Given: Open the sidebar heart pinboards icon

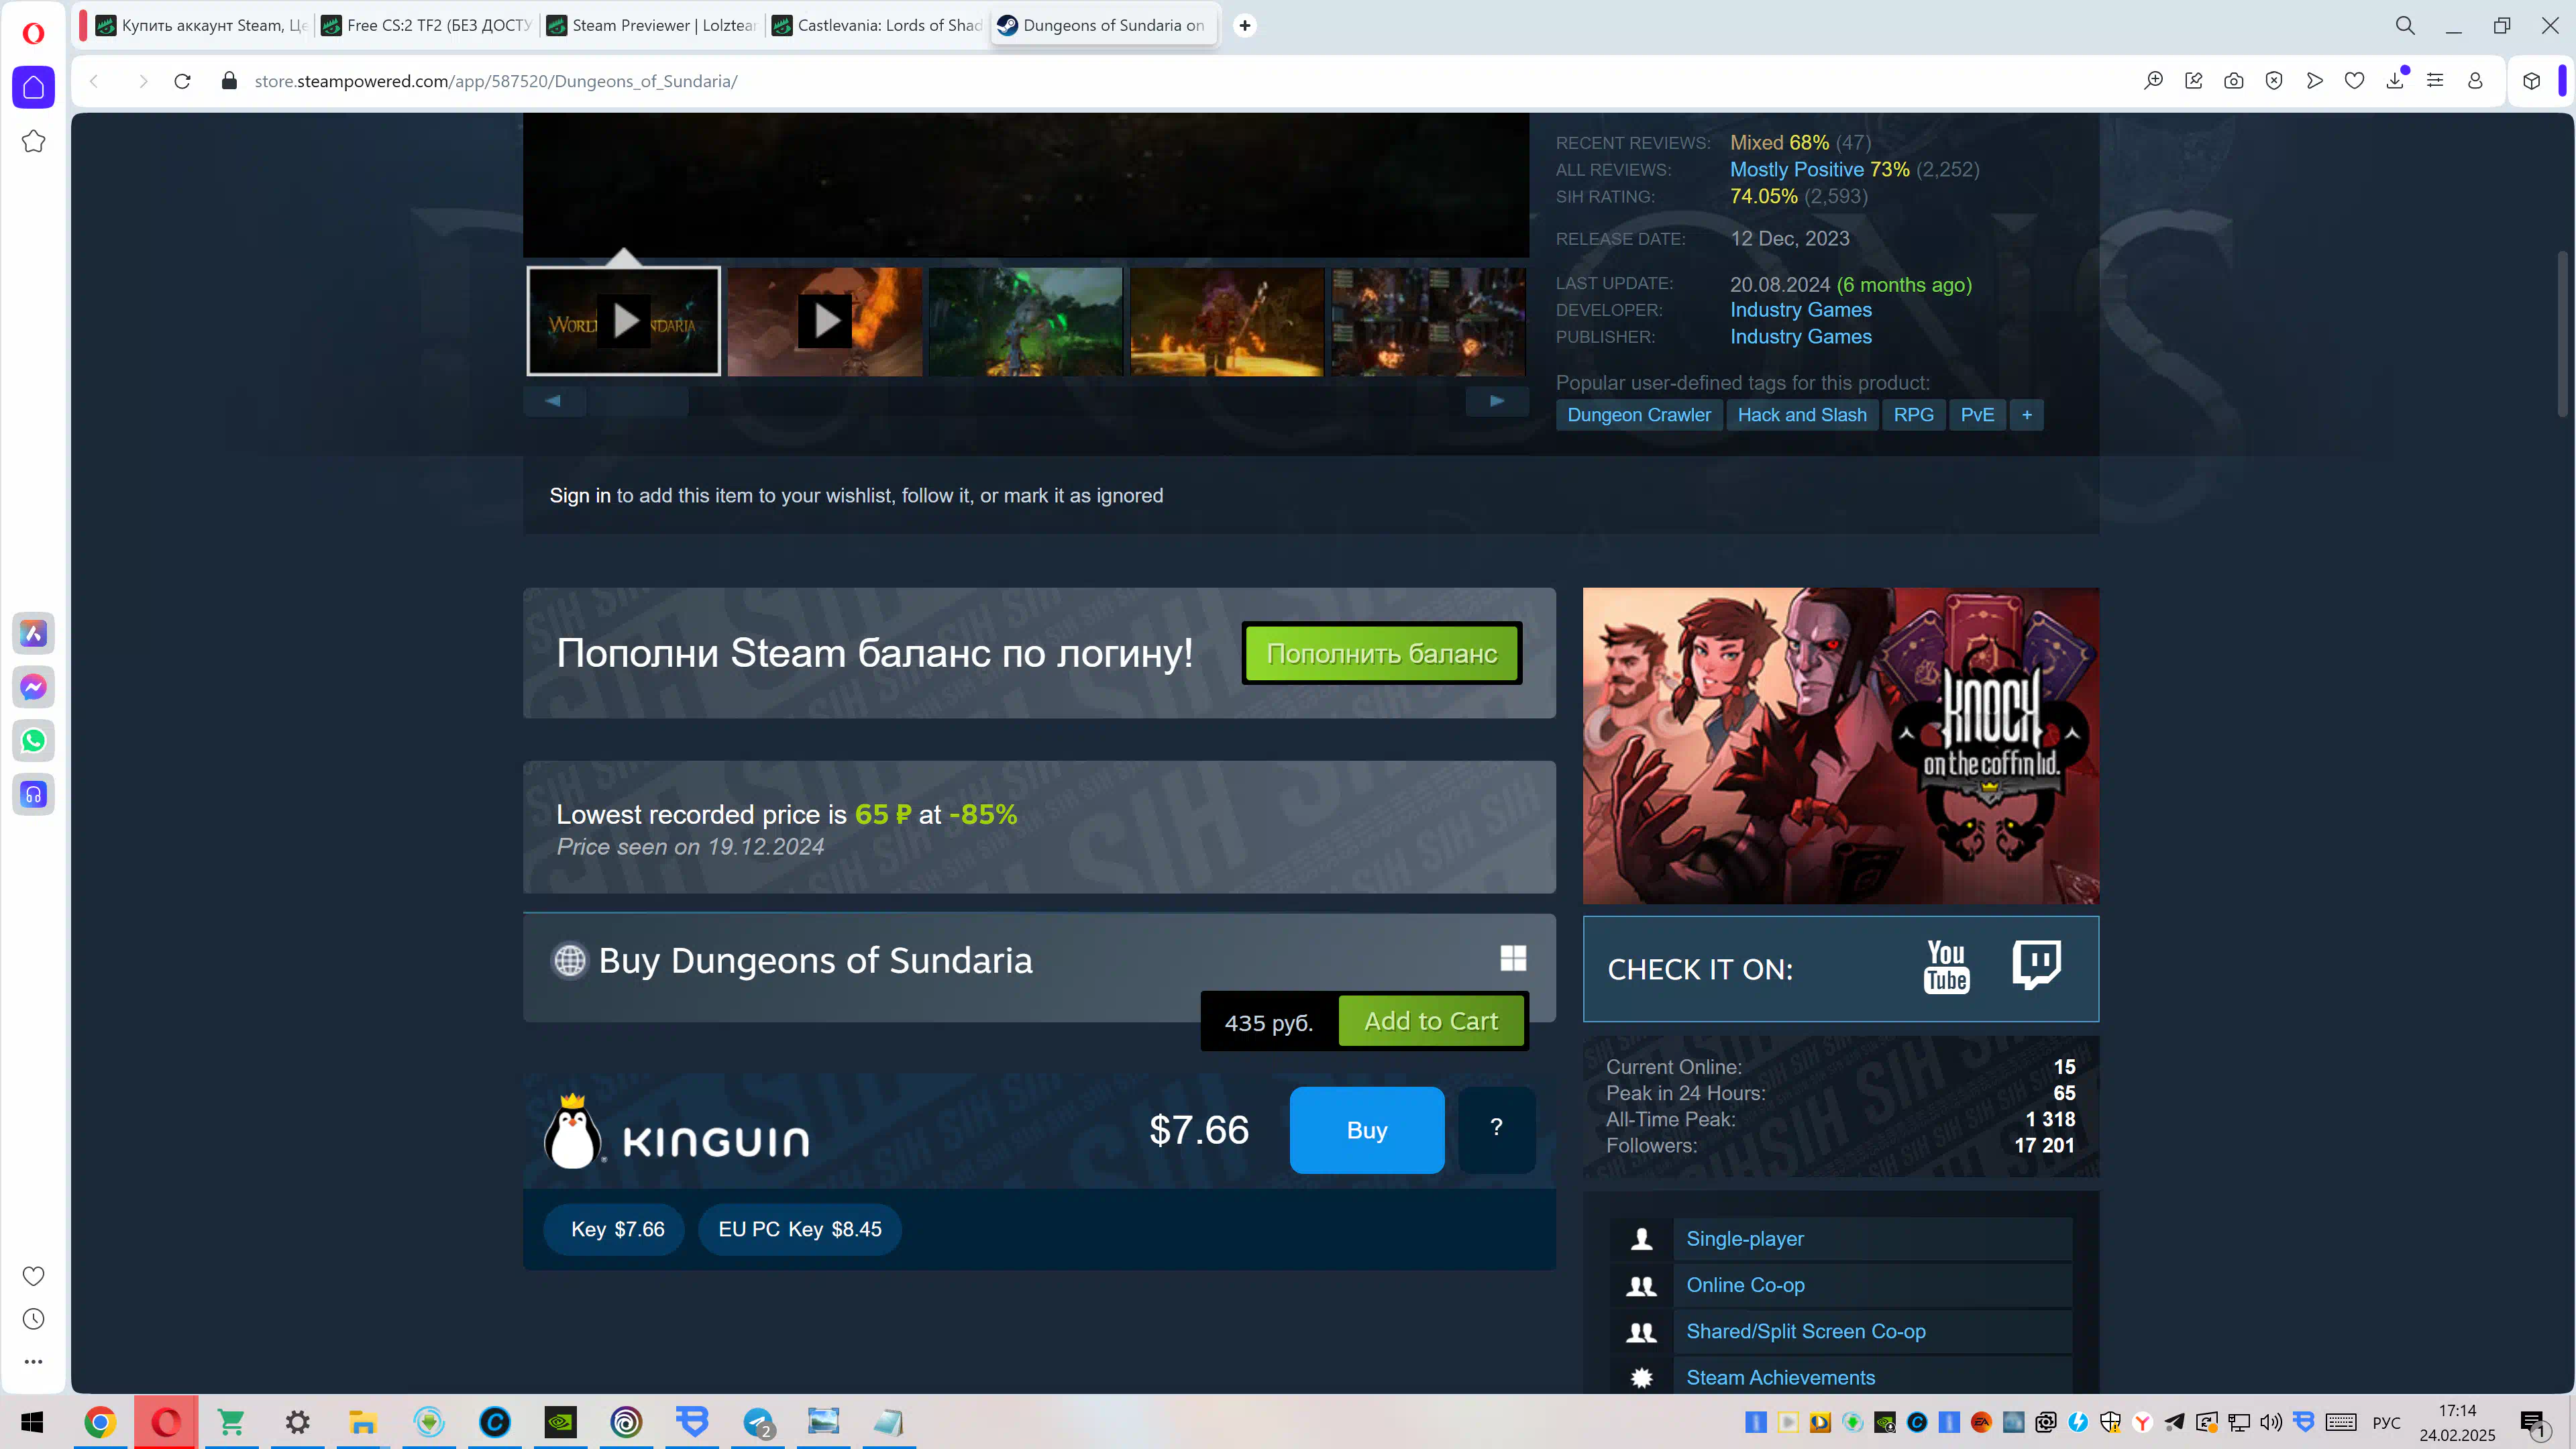Looking at the screenshot, I should coord(33,1276).
